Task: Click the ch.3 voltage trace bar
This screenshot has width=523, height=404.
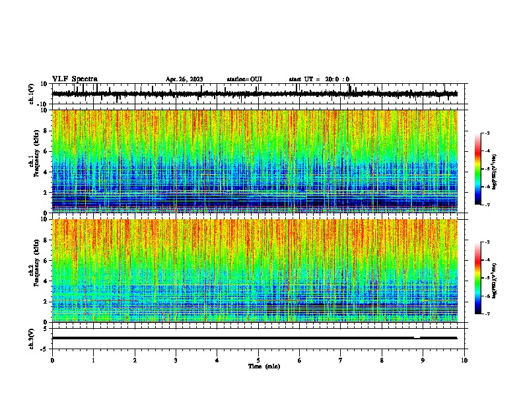Action: tap(254, 338)
